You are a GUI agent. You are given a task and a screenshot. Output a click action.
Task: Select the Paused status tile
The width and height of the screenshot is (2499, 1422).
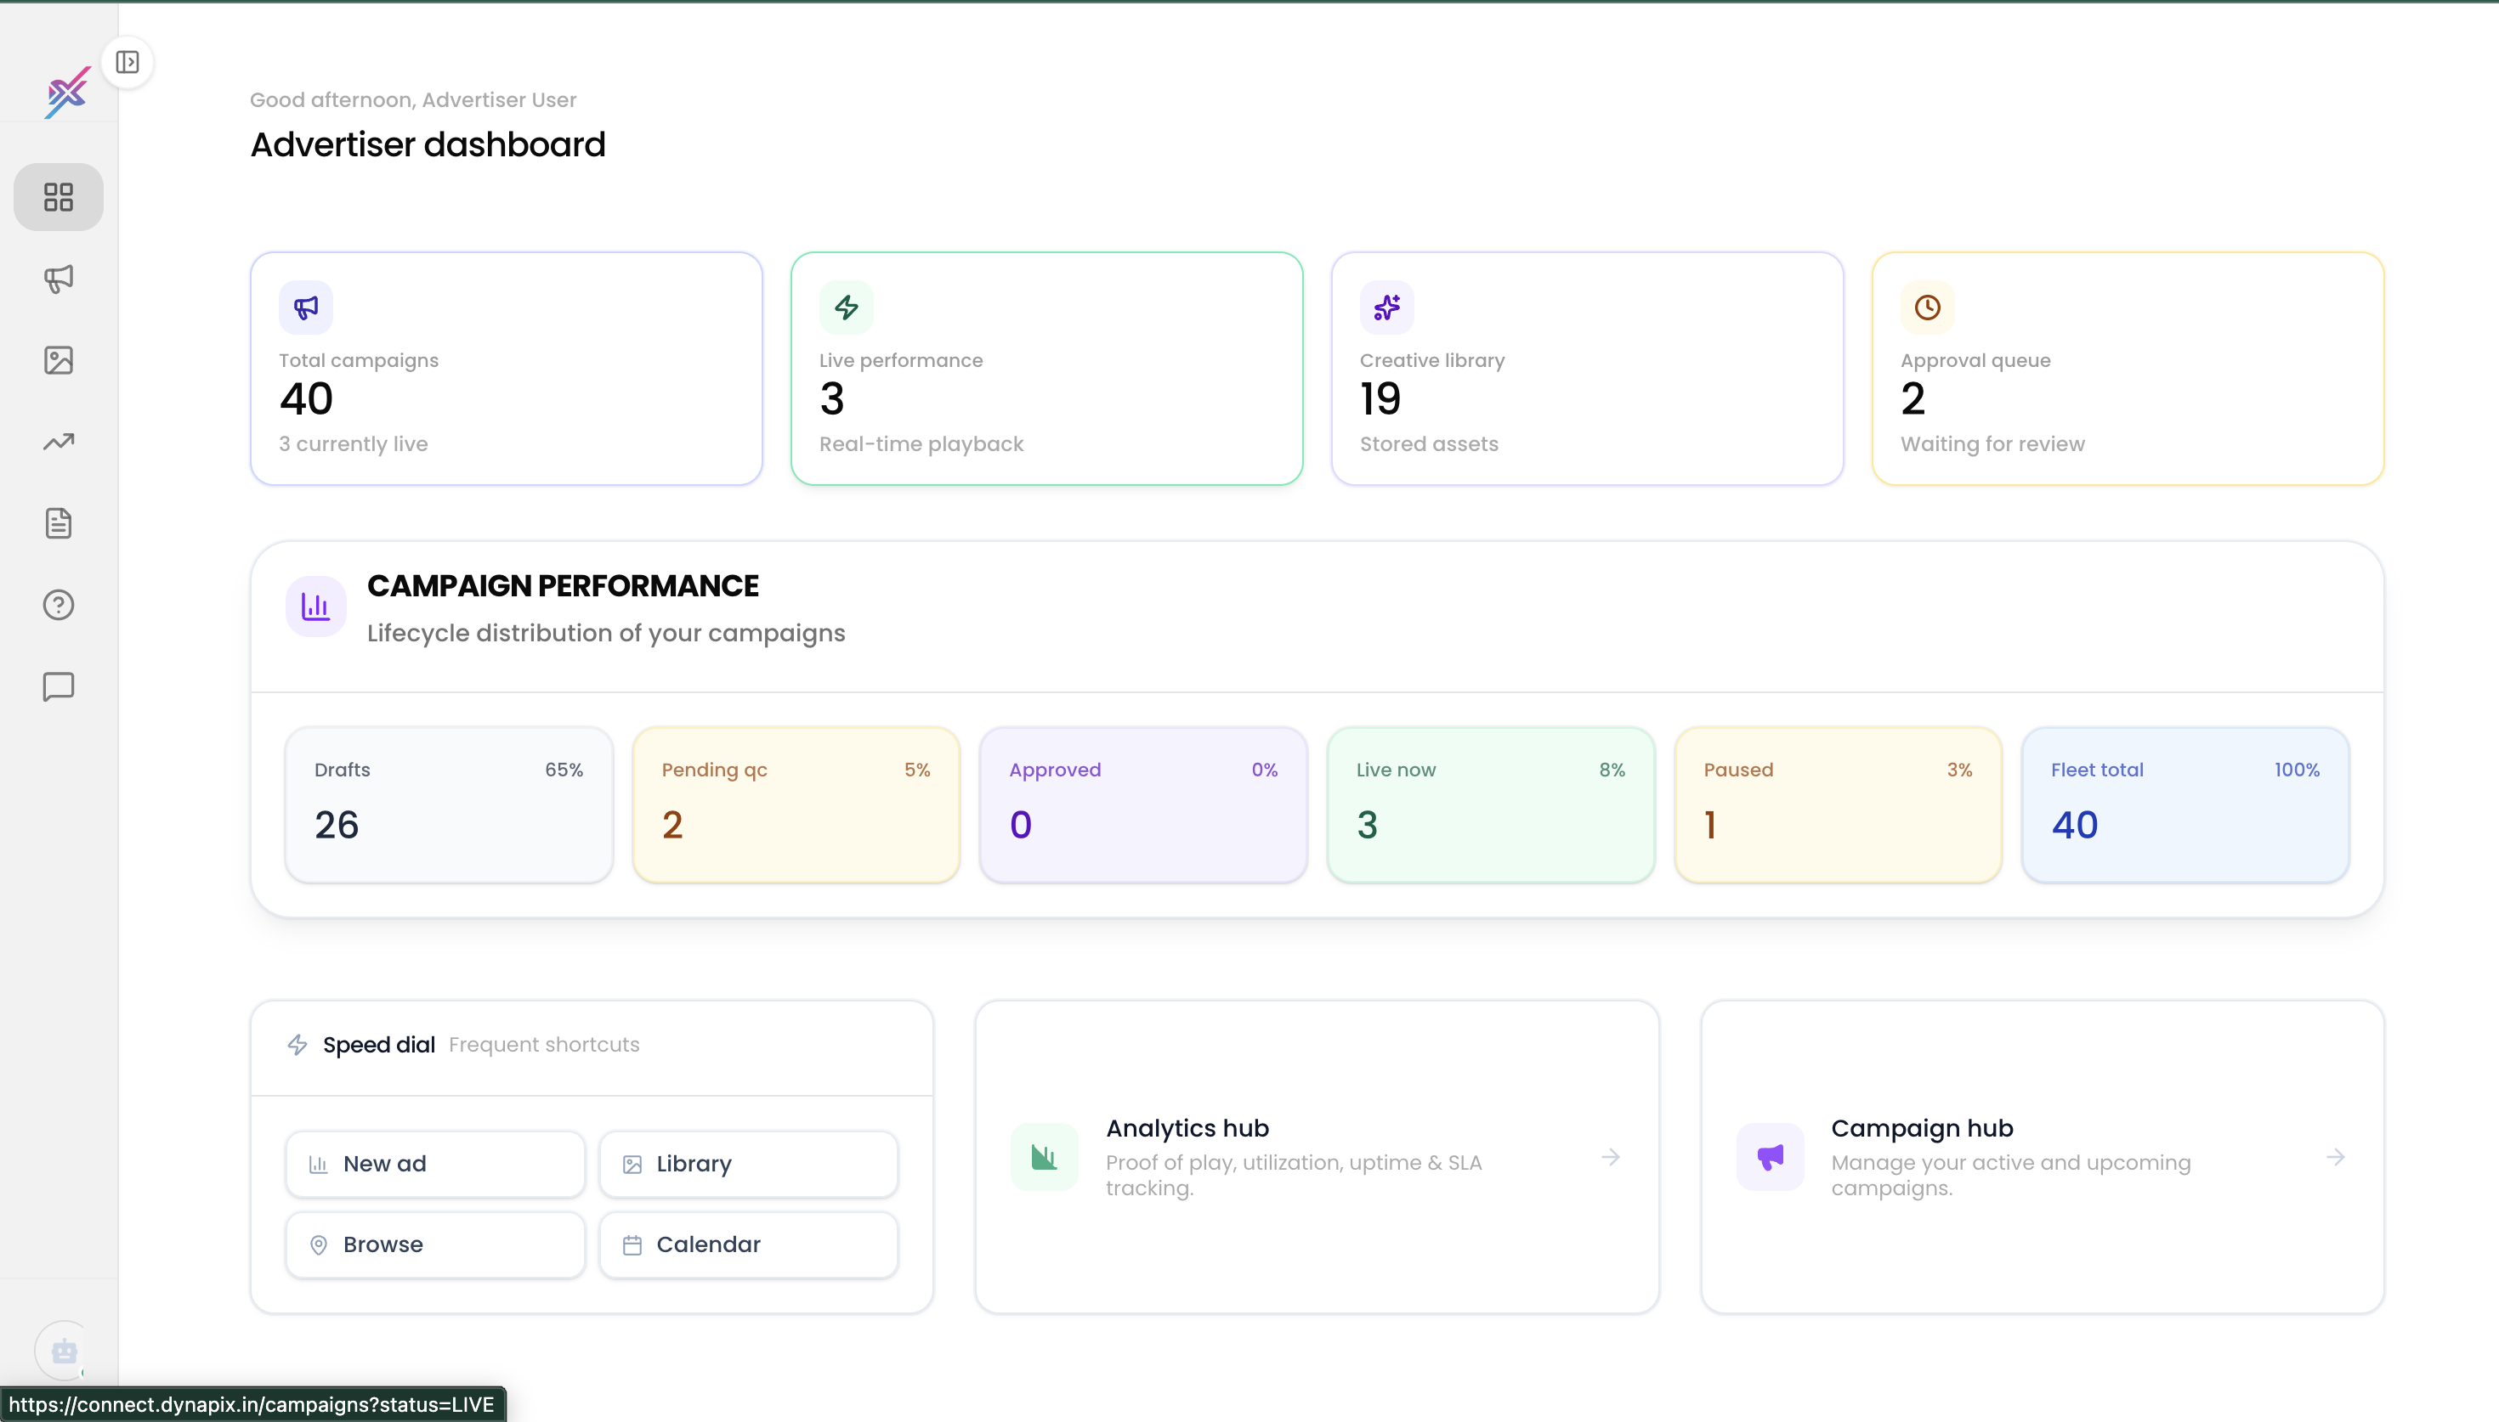[1838, 804]
